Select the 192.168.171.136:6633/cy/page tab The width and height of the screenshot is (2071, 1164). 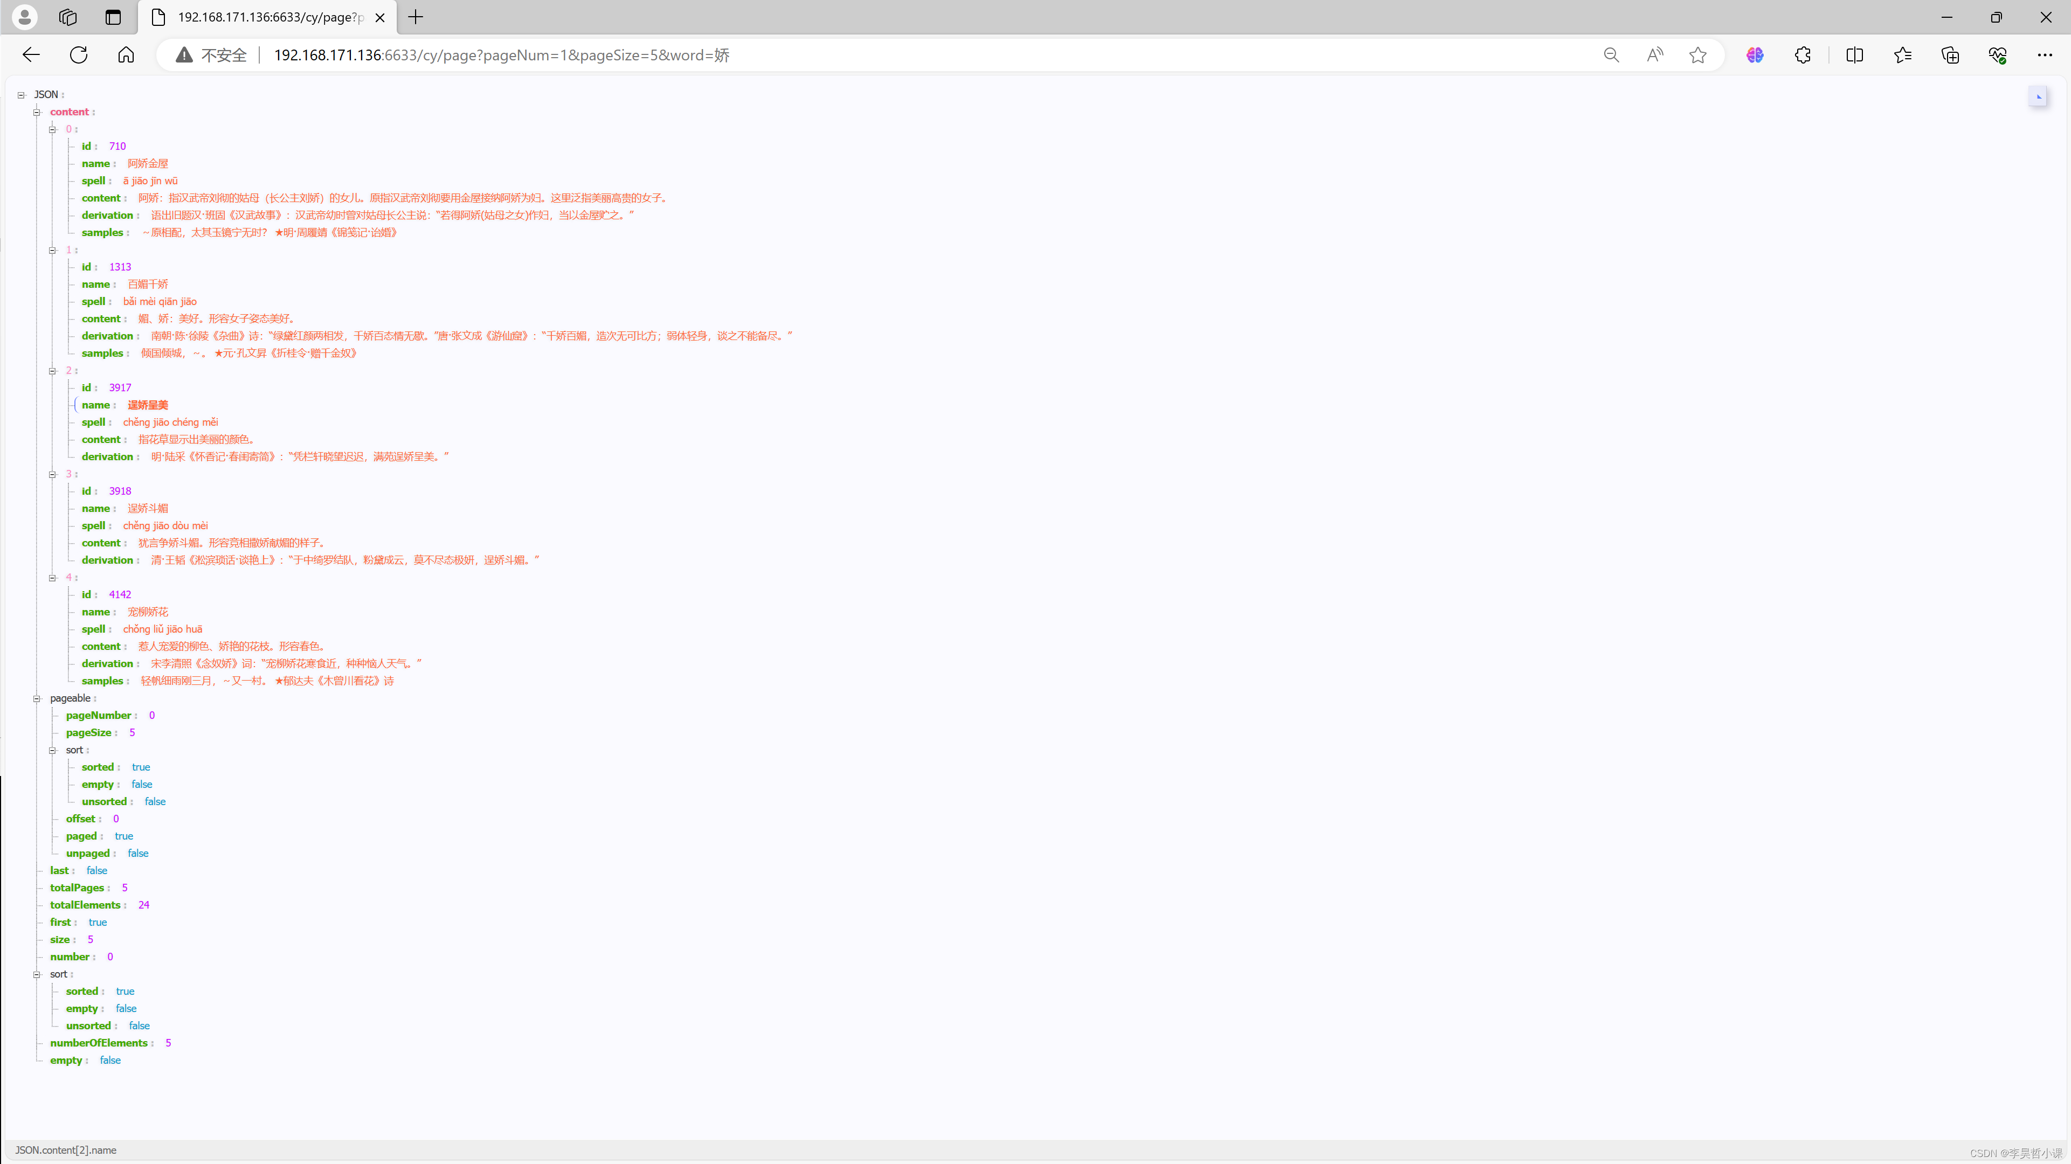tap(268, 17)
